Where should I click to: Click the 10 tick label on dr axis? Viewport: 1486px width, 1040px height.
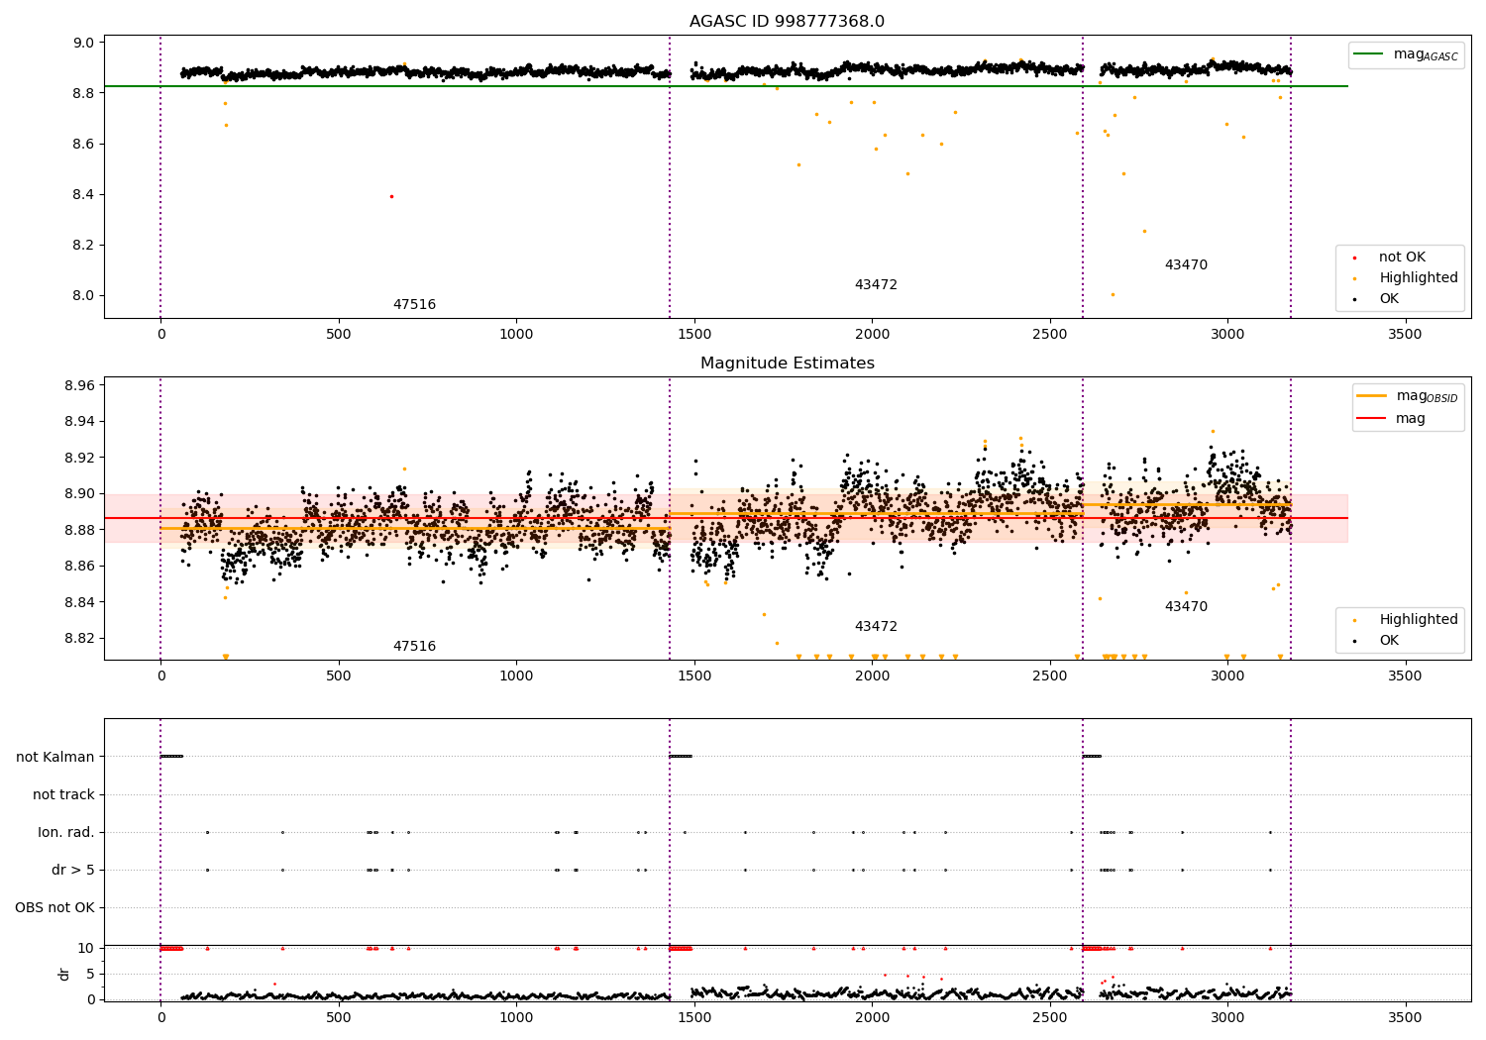[x=85, y=948]
